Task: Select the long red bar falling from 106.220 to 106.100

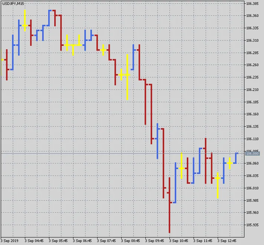Action: tap(151, 113)
